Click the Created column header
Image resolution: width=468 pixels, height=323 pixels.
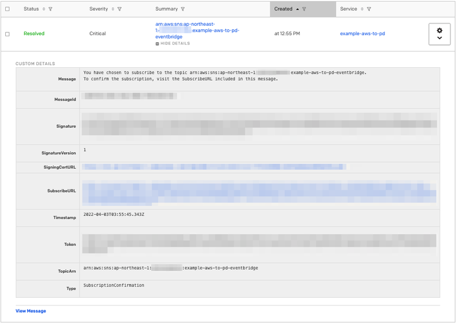tap(283, 9)
